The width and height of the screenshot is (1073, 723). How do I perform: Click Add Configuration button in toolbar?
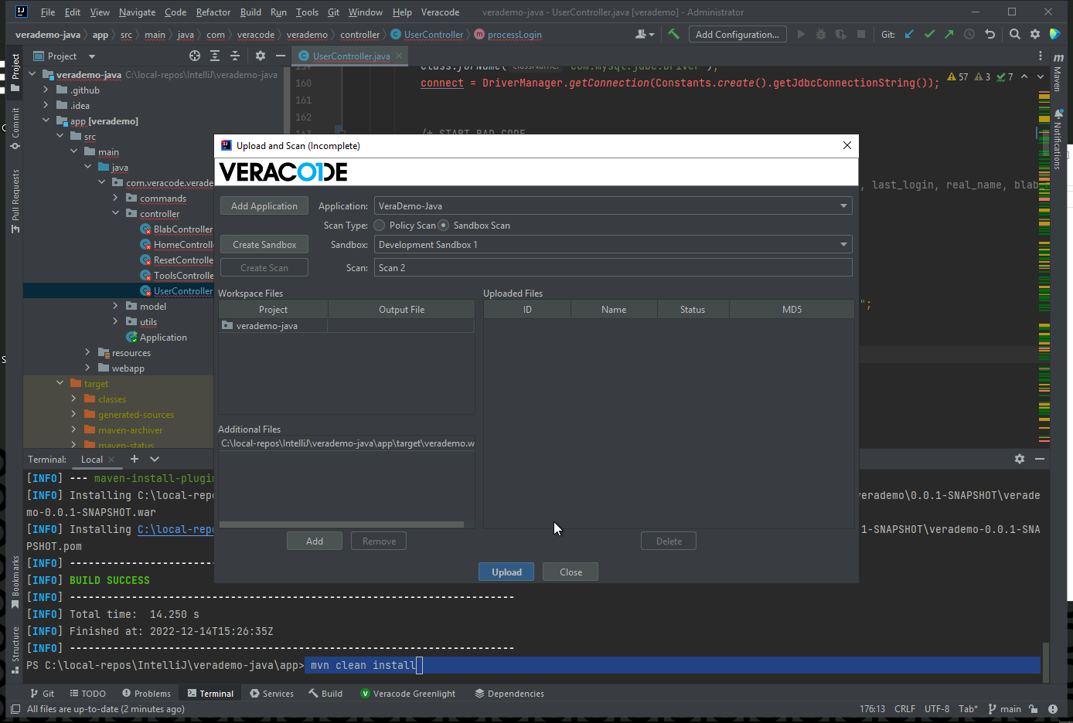737,34
